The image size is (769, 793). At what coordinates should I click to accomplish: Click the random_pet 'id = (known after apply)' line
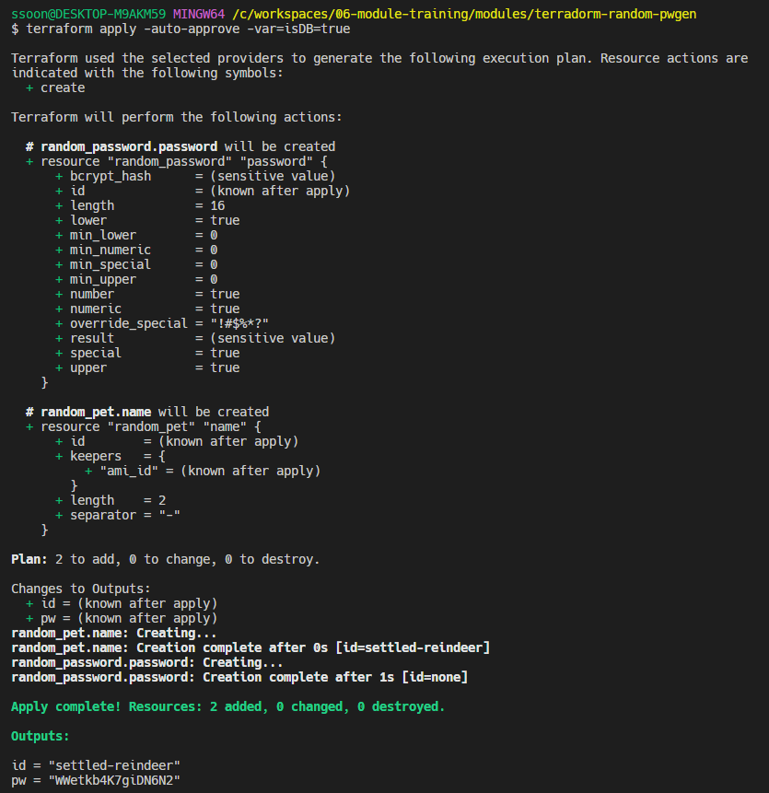click(177, 441)
